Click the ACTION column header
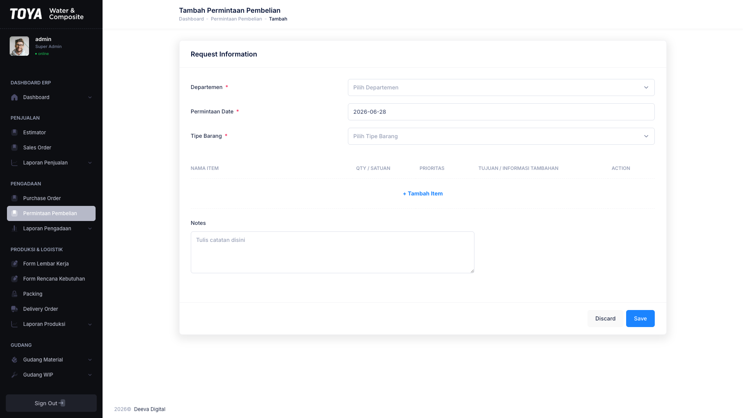The height and width of the screenshot is (418, 743). pyautogui.click(x=621, y=168)
